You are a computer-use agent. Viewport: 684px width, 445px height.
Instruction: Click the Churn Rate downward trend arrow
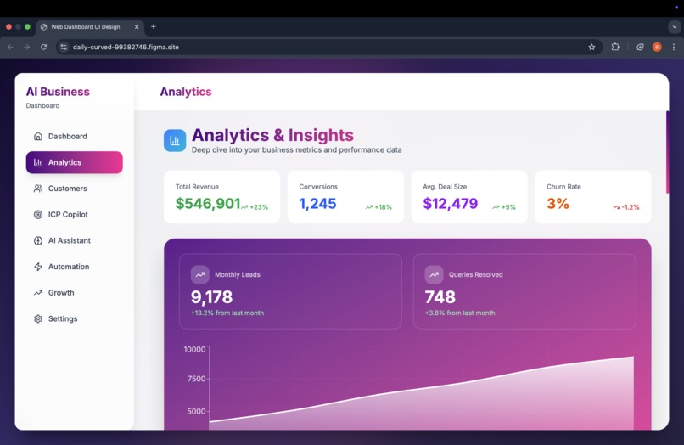tap(616, 207)
